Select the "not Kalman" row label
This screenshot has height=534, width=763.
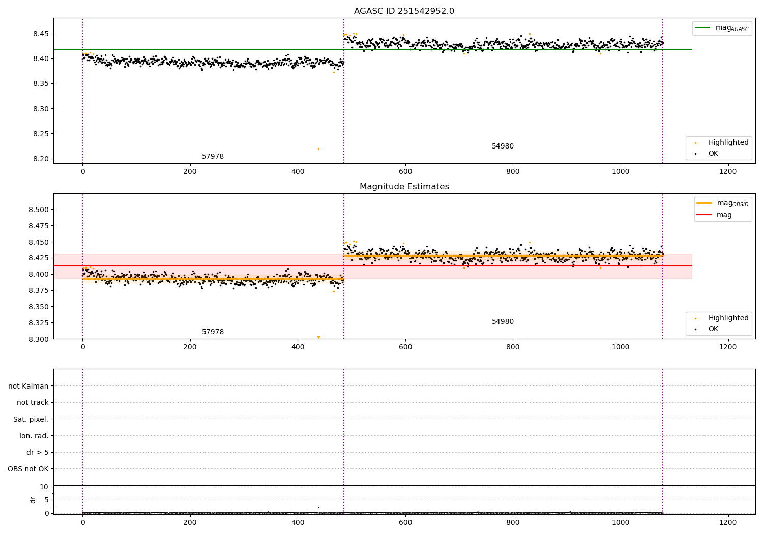coord(28,386)
